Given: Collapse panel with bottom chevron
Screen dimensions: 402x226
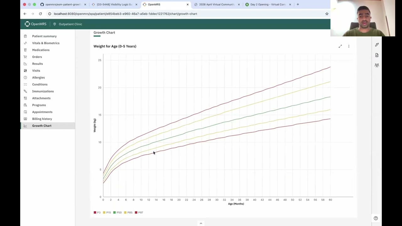Looking at the screenshot, I should coord(201,223).
